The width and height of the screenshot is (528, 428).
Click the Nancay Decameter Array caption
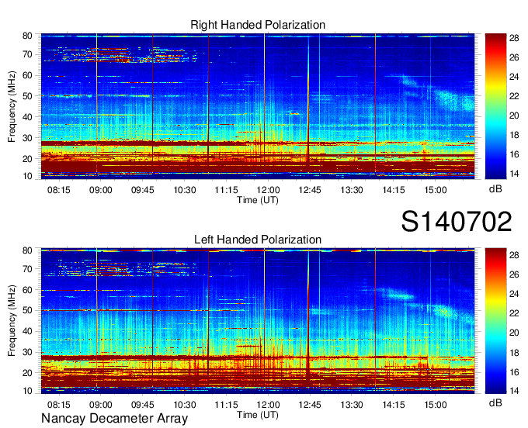[x=114, y=418]
